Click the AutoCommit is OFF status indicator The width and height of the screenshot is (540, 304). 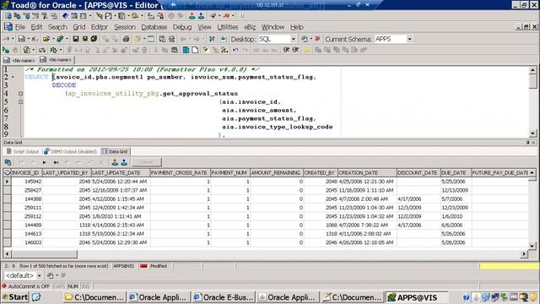tap(26, 286)
